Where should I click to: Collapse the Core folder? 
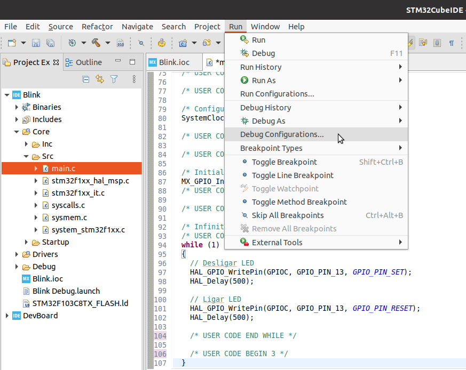17,132
